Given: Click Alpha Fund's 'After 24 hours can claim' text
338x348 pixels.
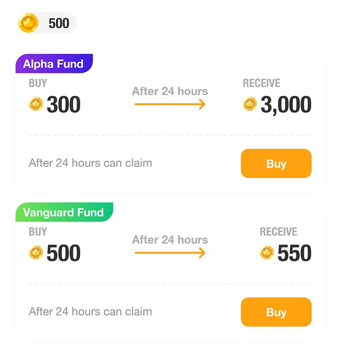Looking at the screenshot, I should click(90, 163).
